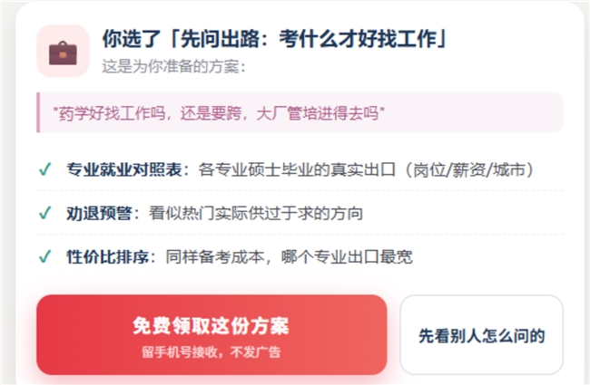
Task: Click the text 看似热门实际供过于求的方向
Action: coord(256,214)
